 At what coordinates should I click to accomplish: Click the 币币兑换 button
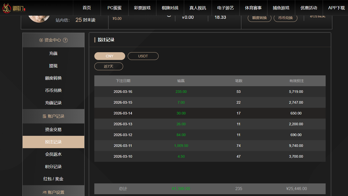click(x=285, y=18)
